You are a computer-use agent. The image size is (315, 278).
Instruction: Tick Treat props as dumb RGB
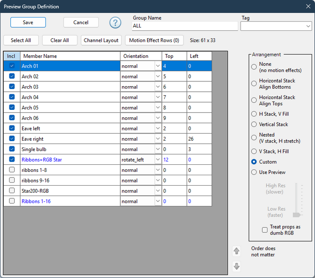(265, 230)
